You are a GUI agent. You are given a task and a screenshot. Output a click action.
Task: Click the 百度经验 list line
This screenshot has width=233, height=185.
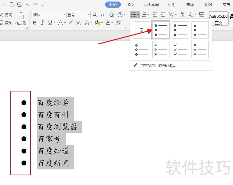click(x=54, y=103)
